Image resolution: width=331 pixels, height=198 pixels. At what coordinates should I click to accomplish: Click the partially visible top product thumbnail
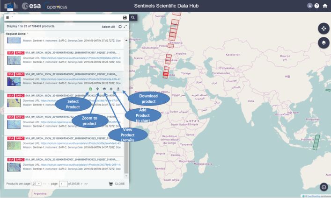pyautogui.click(x=14, y=40)
